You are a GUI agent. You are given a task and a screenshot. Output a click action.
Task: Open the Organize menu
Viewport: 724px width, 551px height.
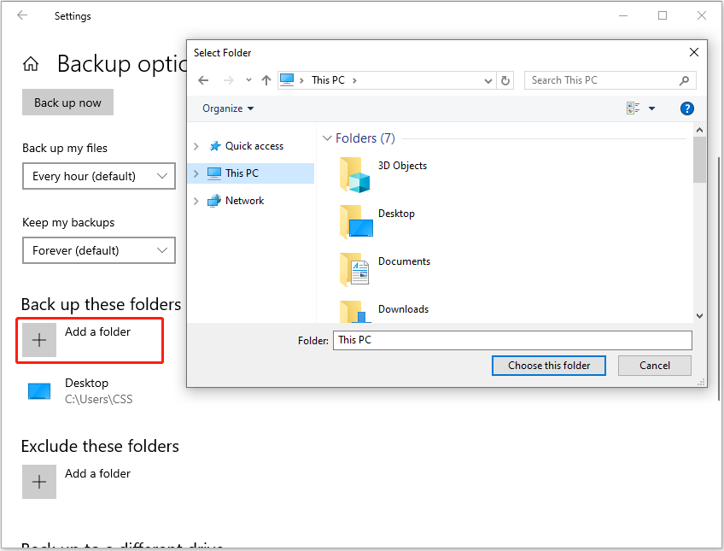click(228, 108)
